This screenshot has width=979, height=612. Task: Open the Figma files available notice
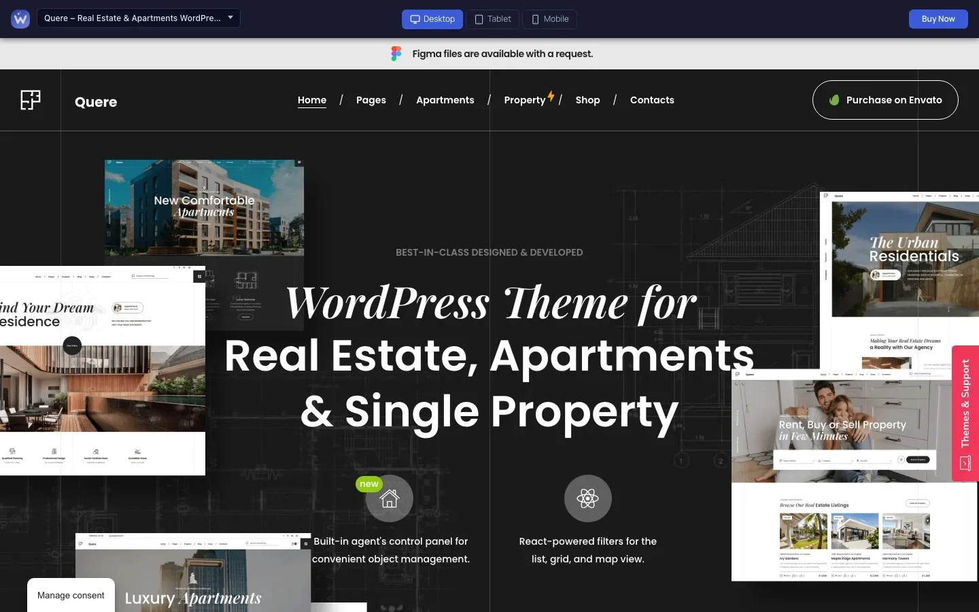pos(502,54)
